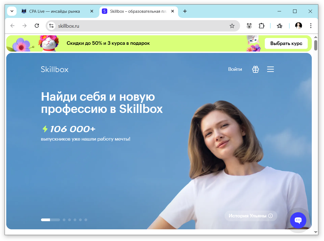Open the Extensions puzzle icon

tap(261, 26)
